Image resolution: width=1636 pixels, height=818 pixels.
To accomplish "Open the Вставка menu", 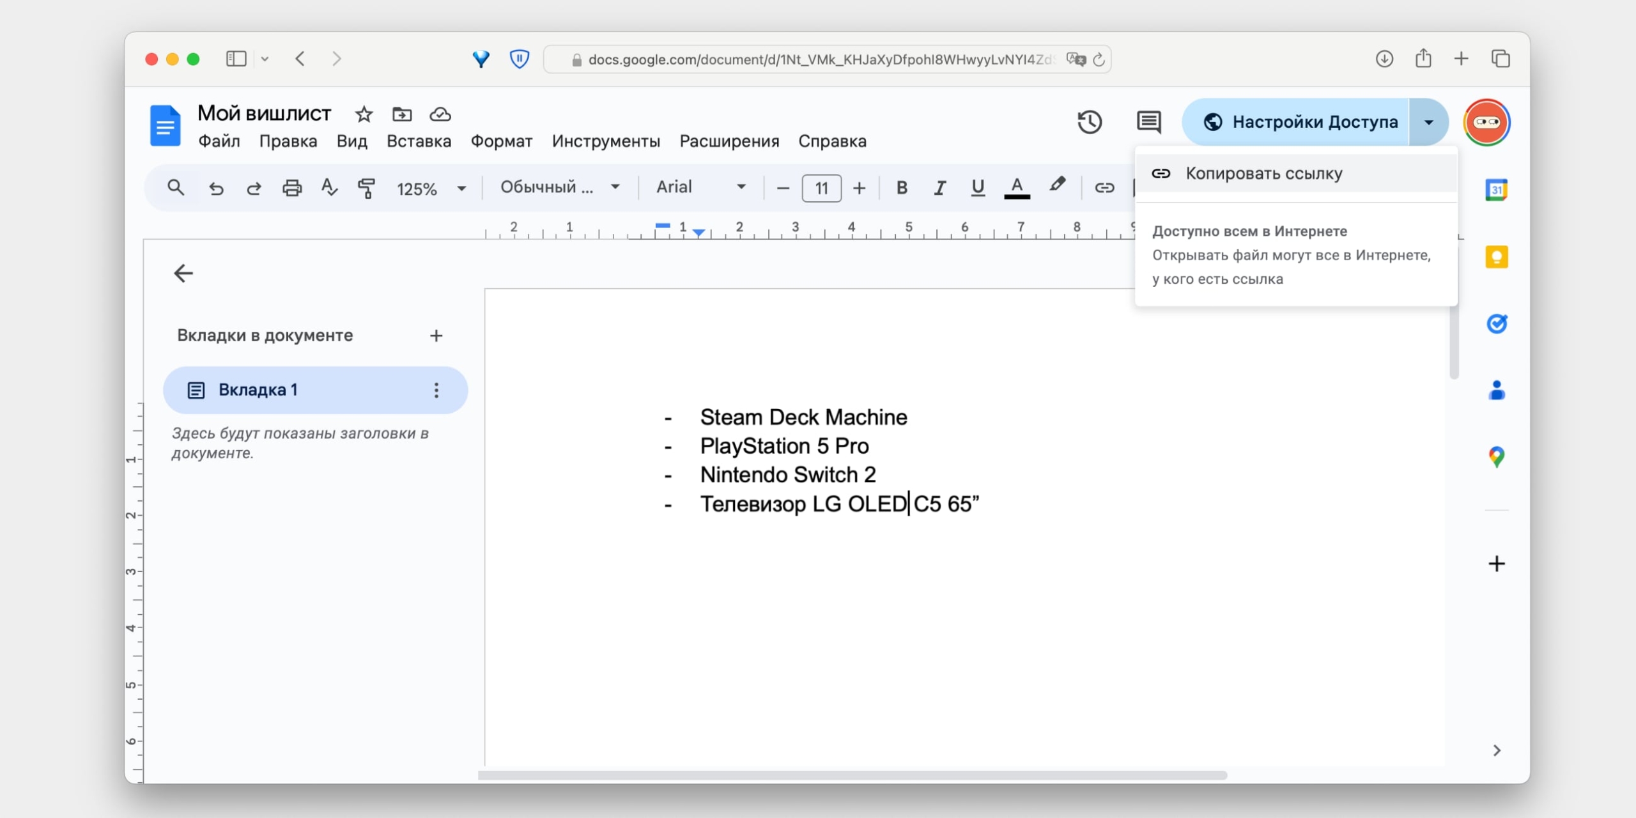I will (419, 141).
